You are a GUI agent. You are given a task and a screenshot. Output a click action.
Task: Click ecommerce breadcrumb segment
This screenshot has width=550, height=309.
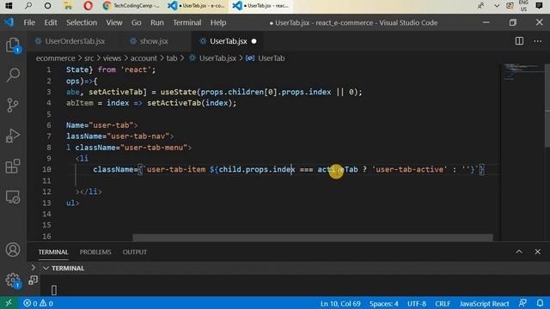(55, 58)
